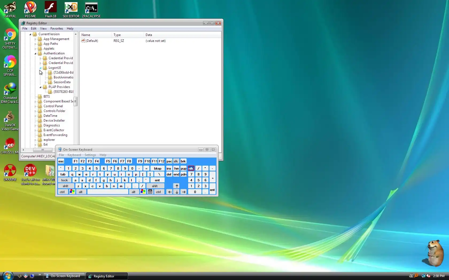Expand the App Management key
The width and height of the screenshot is (449, 280).
click(35, 39)
